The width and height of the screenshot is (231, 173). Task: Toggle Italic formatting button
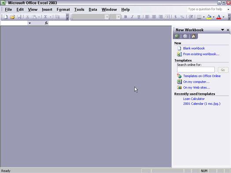[x=132, y=17]
